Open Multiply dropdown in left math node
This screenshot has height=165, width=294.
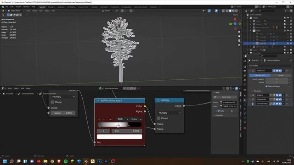coord(63,97)
